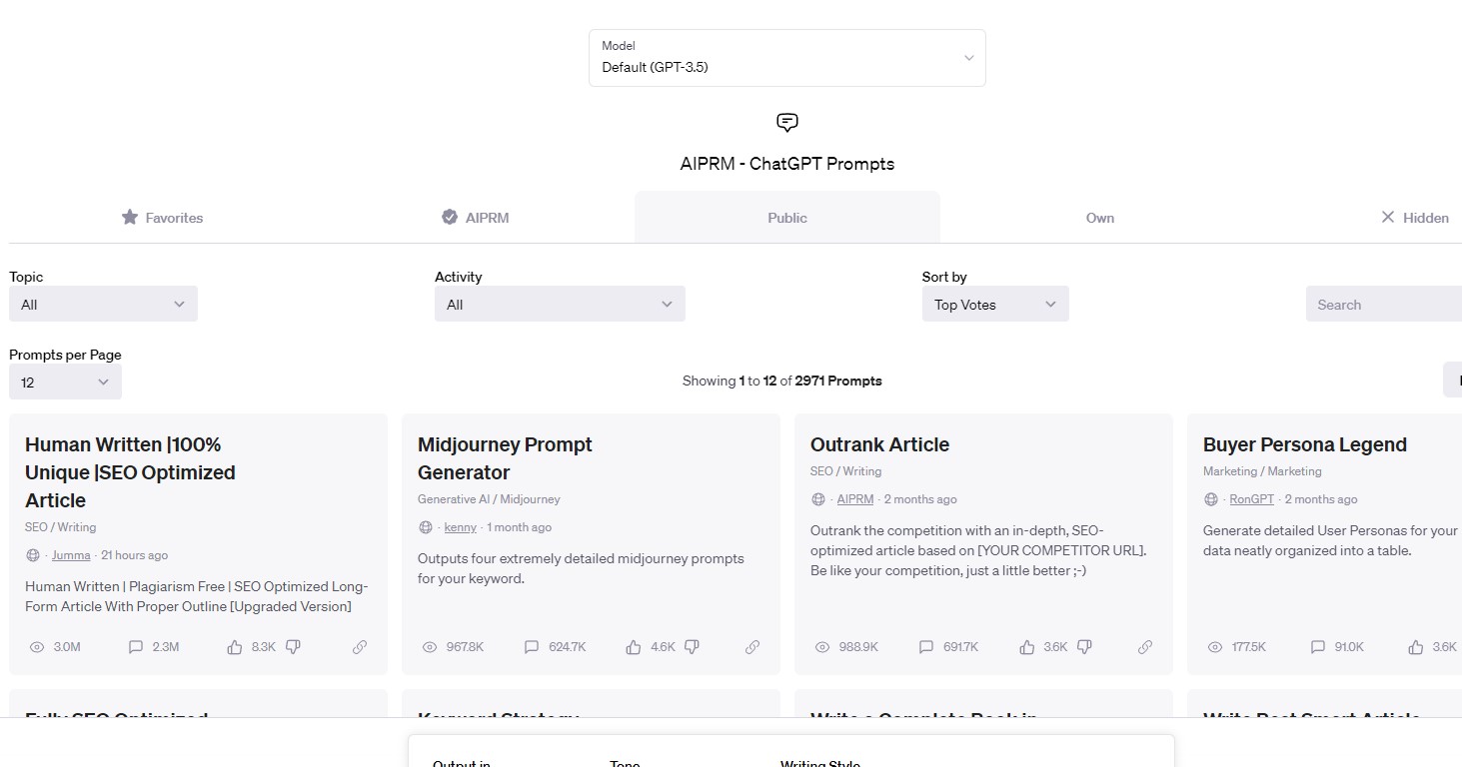The image size is (1462, 767).
Task: Upvote the Outrank Article prompt
Action: coord(1027,647)
